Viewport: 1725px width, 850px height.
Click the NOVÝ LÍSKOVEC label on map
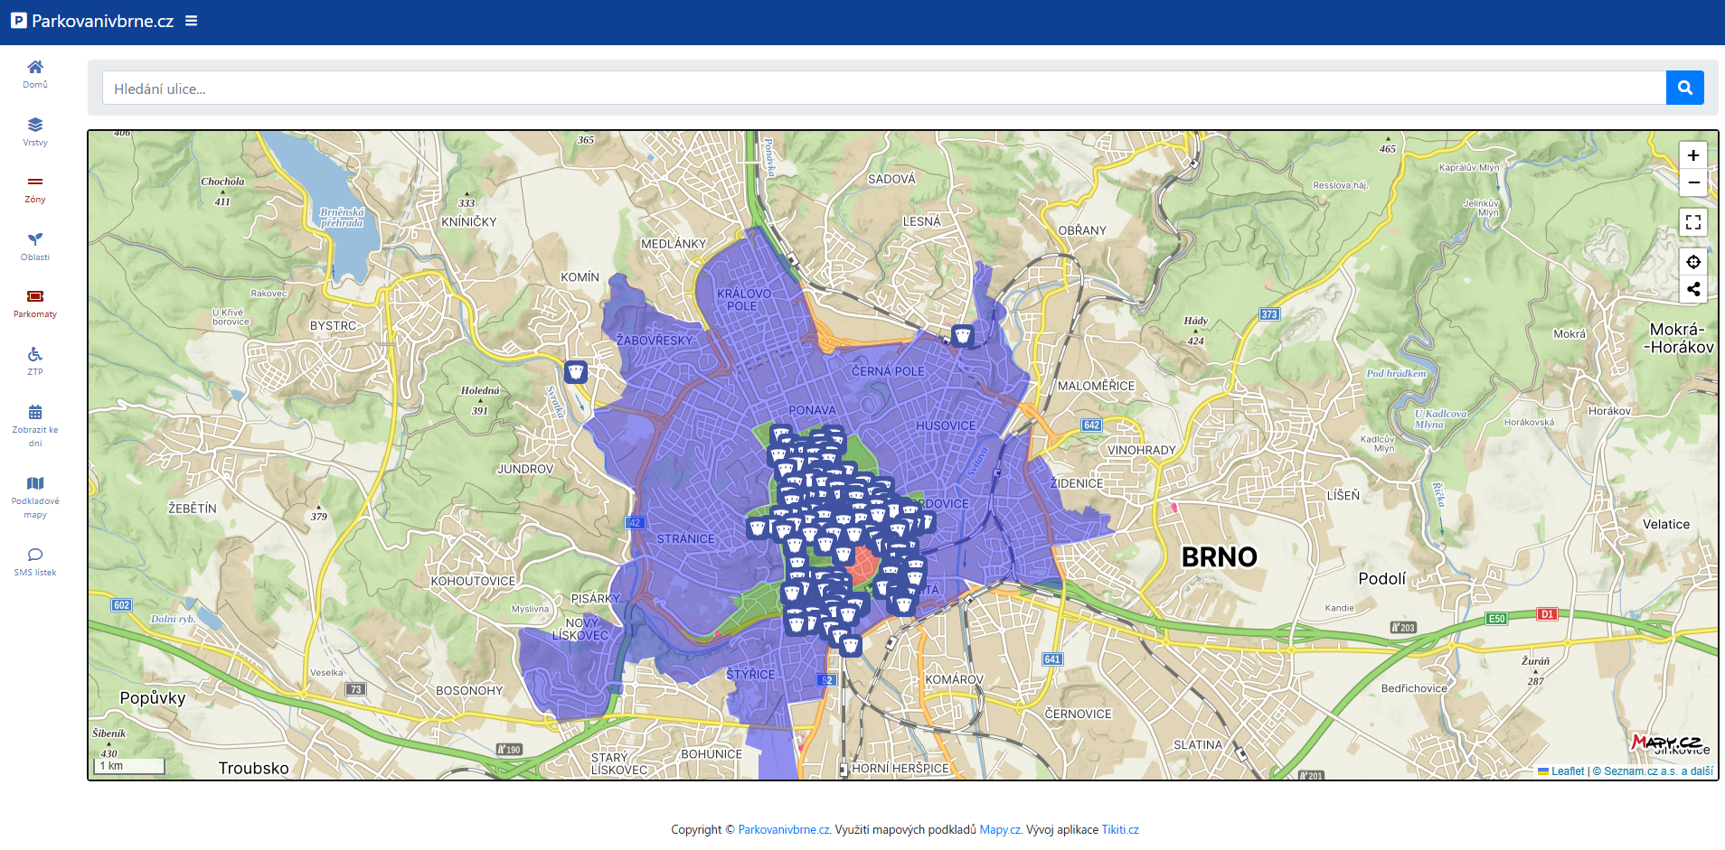click(580, 629)
